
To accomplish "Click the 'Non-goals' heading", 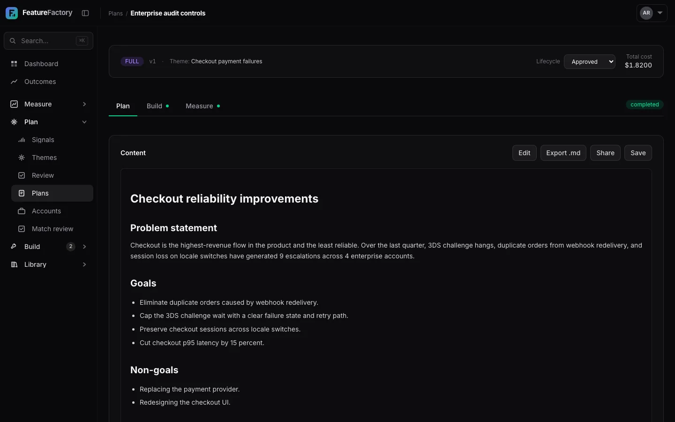I will tap(154, 370).
